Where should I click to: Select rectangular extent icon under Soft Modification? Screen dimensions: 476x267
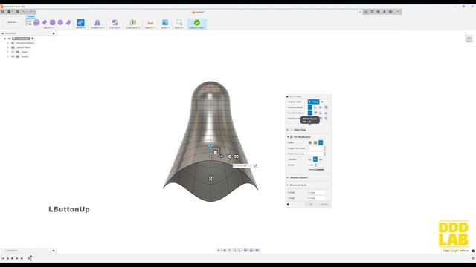click(x=315, y=142)
